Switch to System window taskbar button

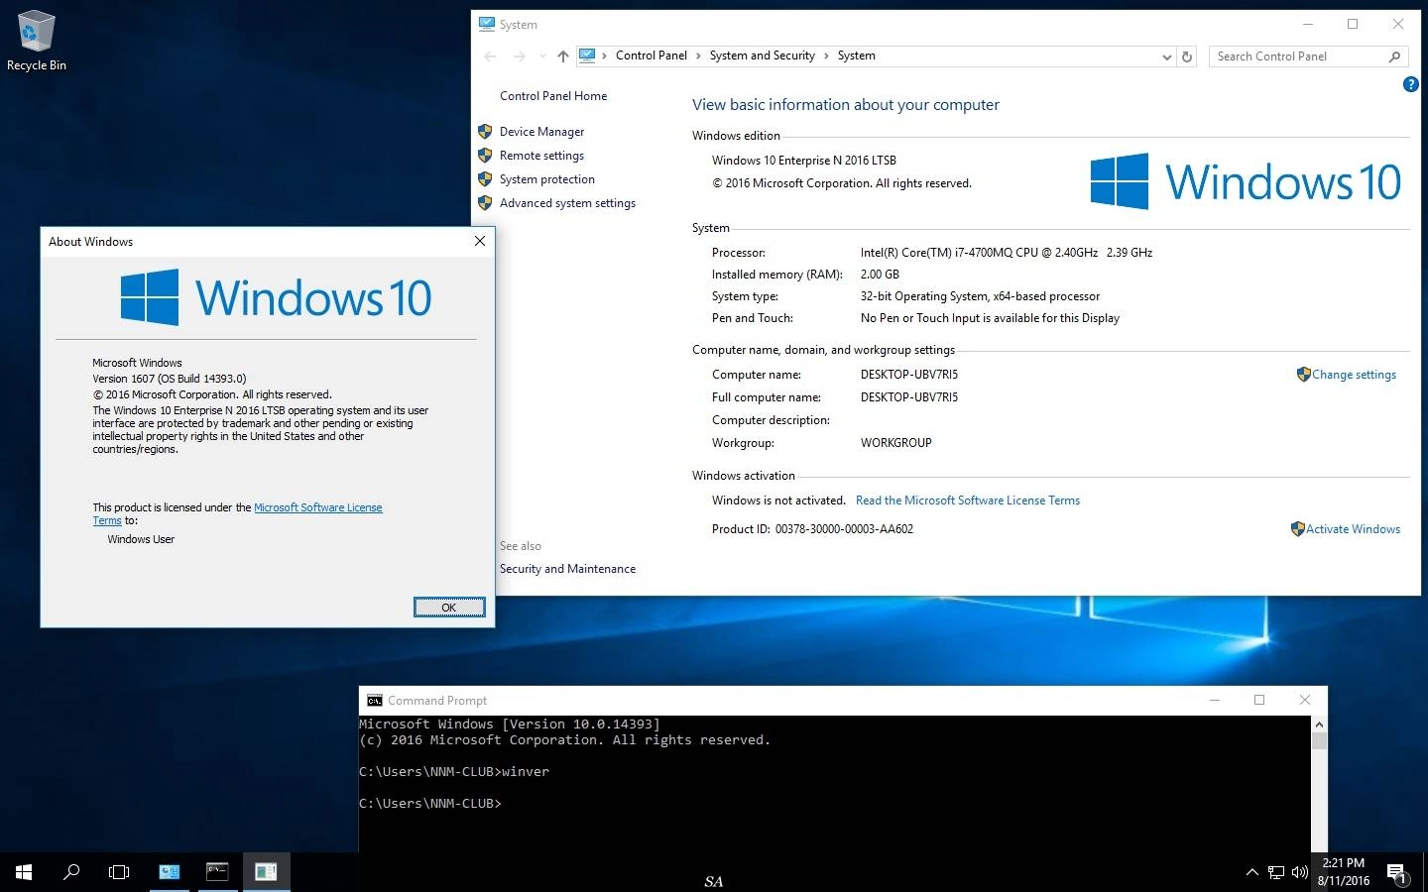click(x=170, y=872)
